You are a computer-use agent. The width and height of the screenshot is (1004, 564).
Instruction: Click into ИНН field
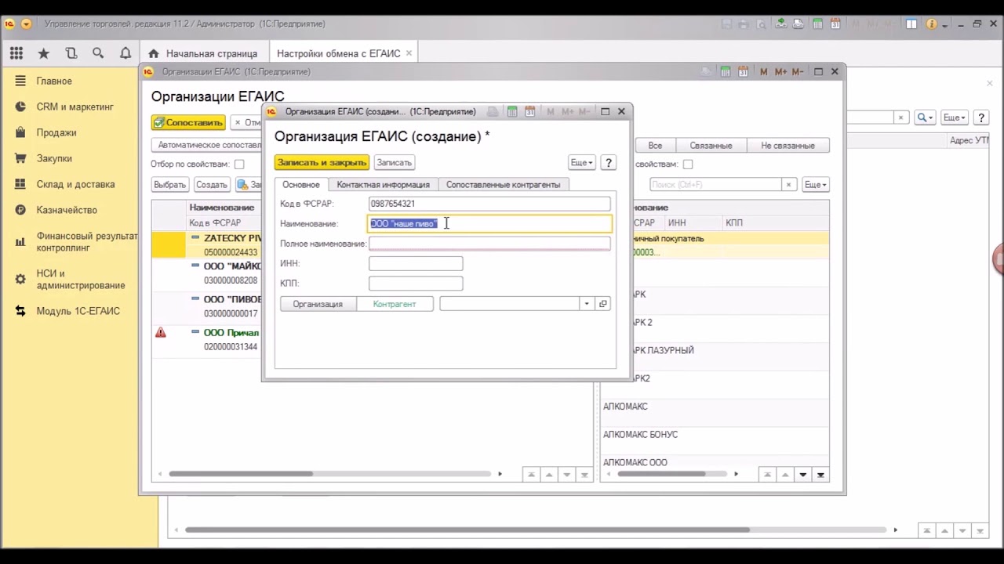point(416,264)
